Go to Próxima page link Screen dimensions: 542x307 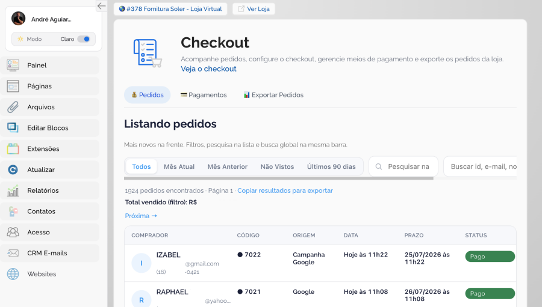coord(141,216)
